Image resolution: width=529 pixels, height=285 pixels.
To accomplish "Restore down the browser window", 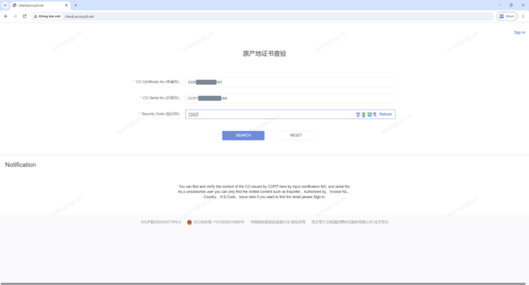I will pyautogui.click(x=511, y=5).
